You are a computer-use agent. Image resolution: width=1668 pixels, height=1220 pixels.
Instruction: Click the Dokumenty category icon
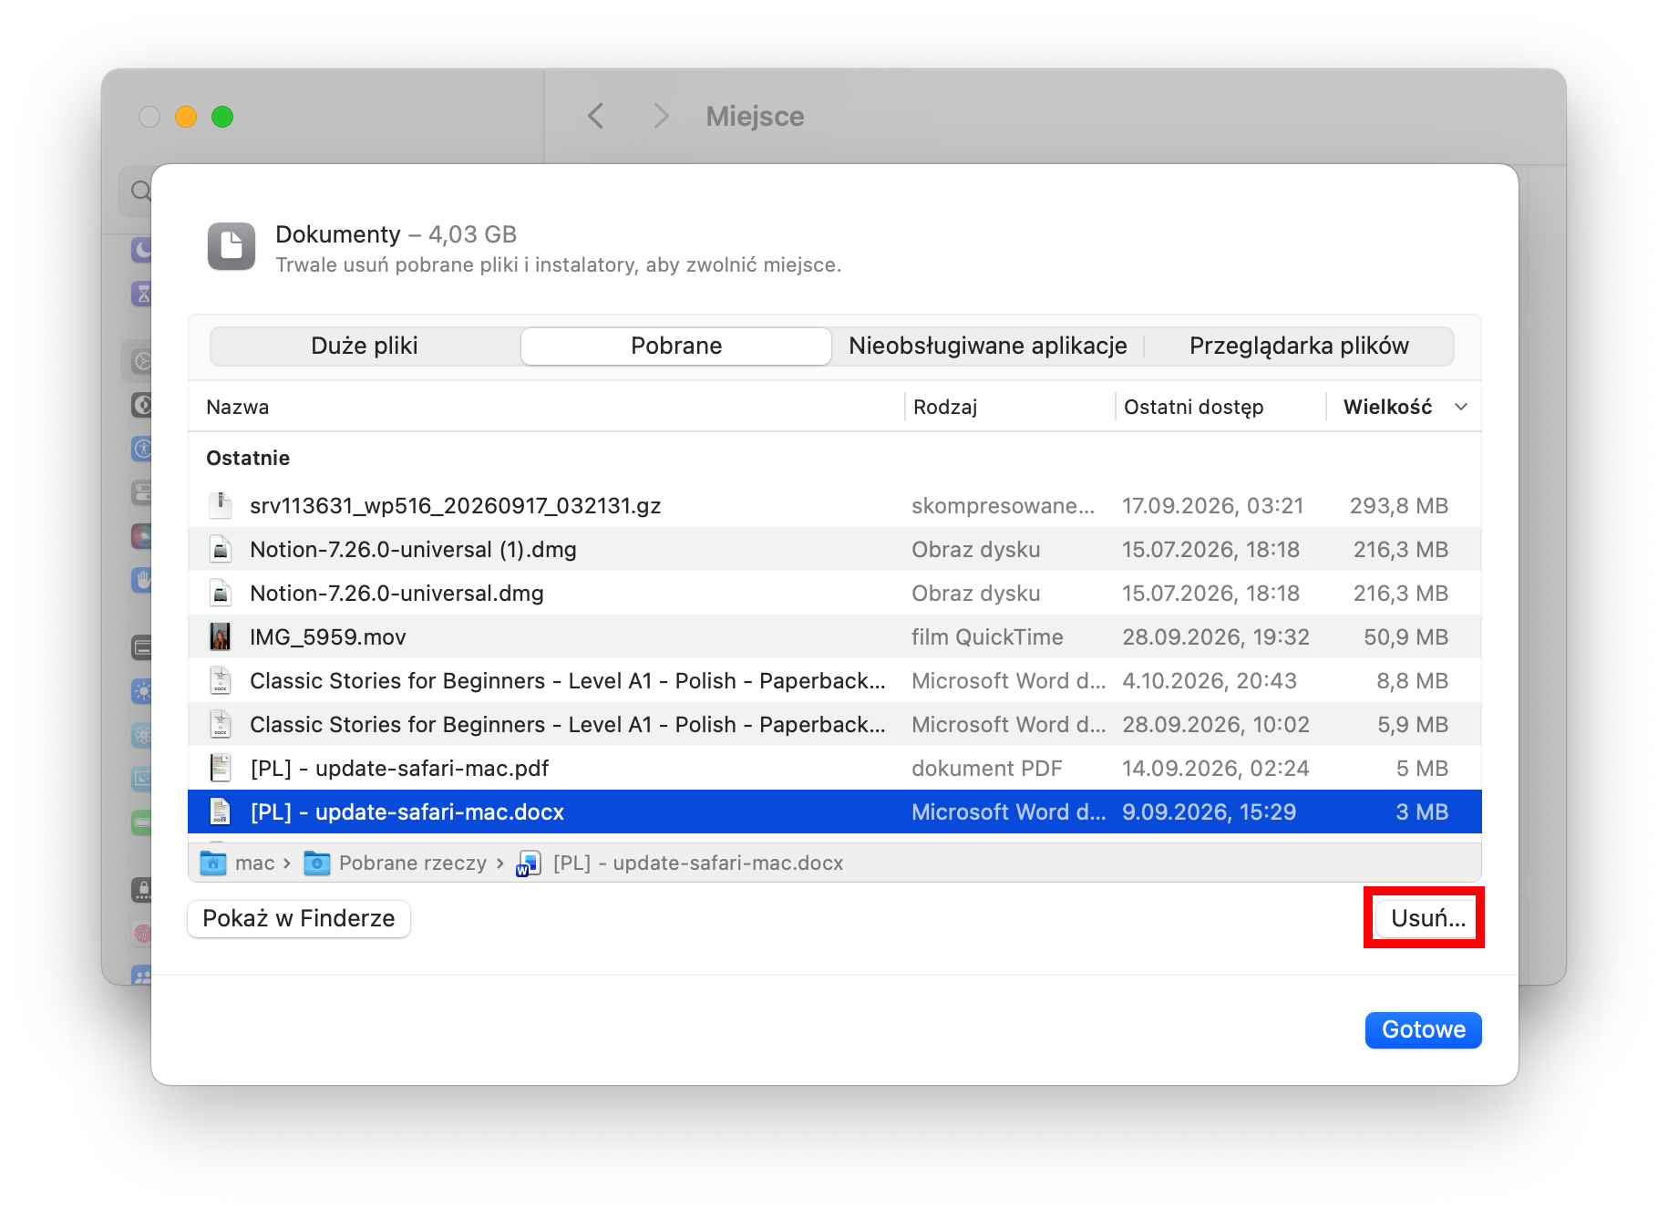pos(232,246)
